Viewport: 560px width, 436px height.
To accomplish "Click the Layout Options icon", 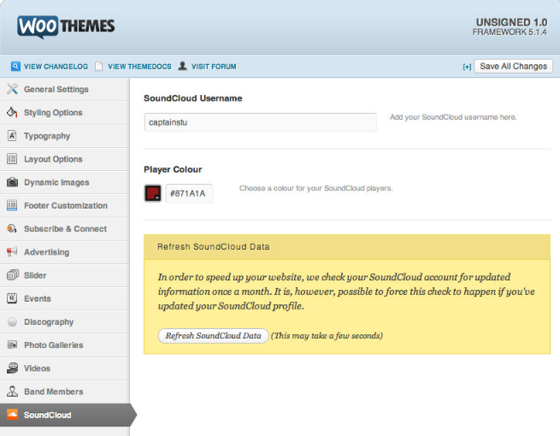I will 12,159.
